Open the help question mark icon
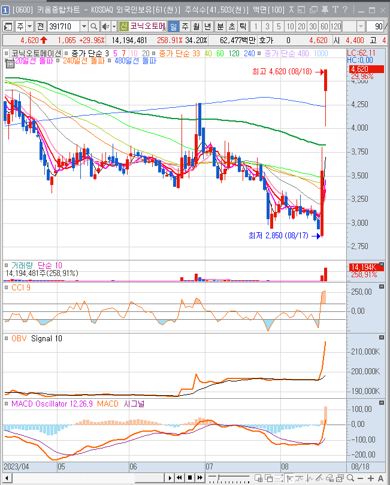The image size is (390, 485). (345, 10)
